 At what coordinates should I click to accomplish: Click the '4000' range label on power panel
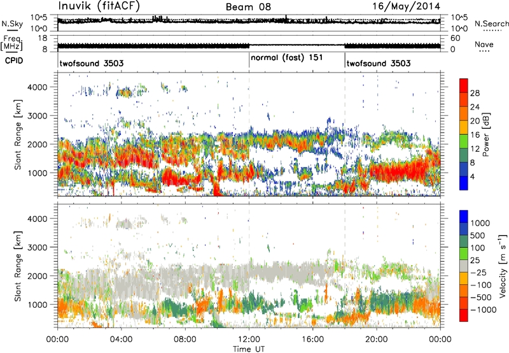click(x=37, y=87)
